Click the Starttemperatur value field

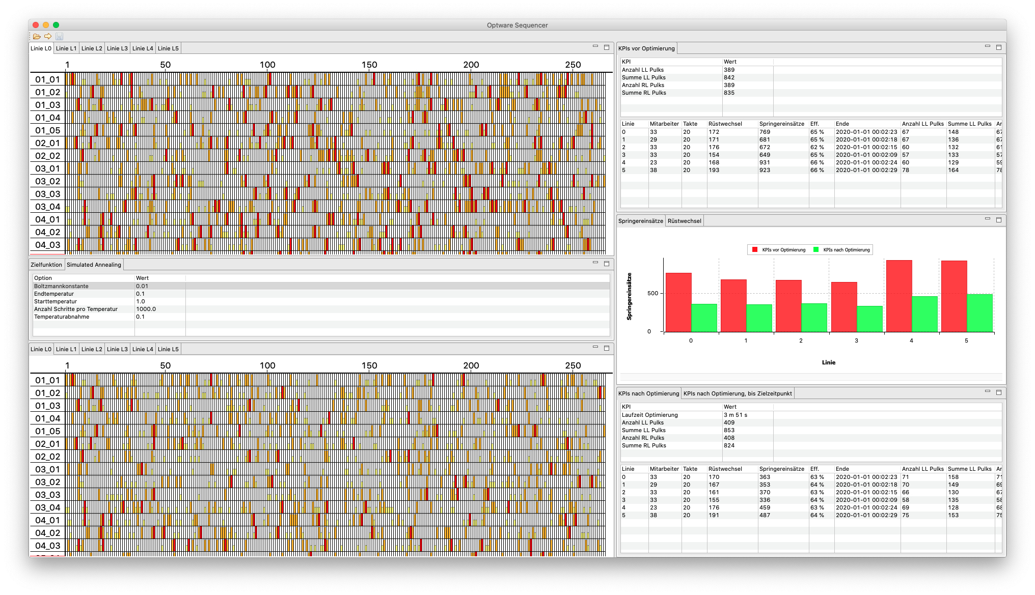141,301
